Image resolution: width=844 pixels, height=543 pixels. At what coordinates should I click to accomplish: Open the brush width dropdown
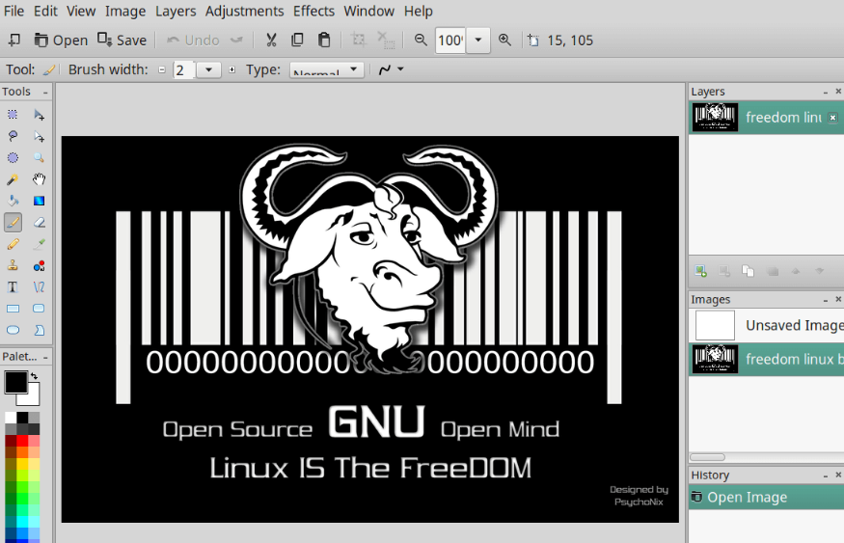coord(209,70)
